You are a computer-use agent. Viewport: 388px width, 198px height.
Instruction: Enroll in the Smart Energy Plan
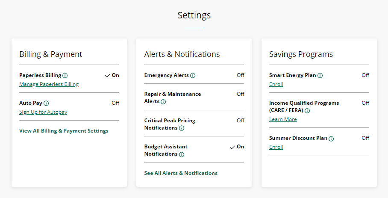click(x=276, y=84)
